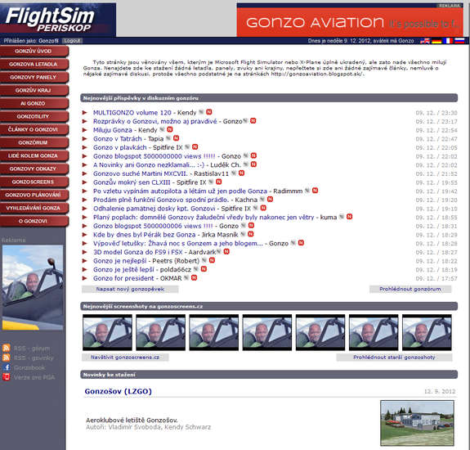Open the GONZOVA LETADLA menu item
The image size is (470, 450).
[34, 64]
